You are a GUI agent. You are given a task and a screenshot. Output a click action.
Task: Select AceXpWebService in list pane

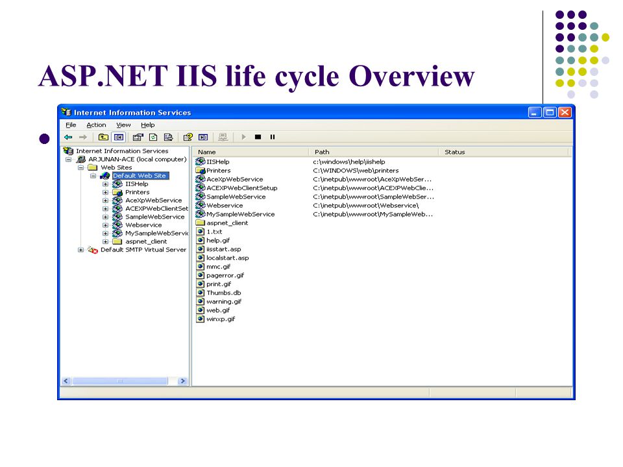point(234,179)
